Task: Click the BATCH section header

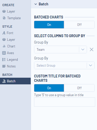Action: pyautogui.click(x=7, y=75)
